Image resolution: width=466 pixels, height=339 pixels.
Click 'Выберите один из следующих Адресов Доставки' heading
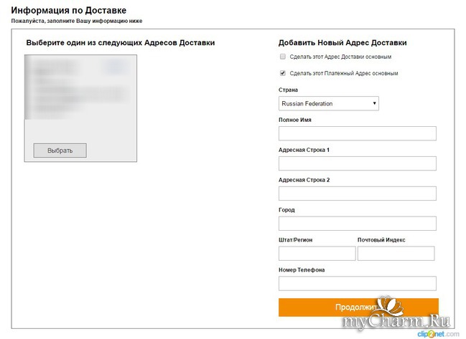pos(120,42)
